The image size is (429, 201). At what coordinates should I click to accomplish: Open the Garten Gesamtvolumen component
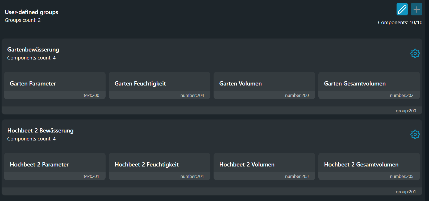(369, 85)
